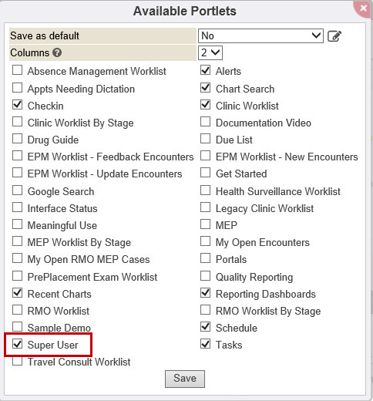Tick the Interface Status checkbox
Image resolution: width=373 pixels, height=401 pixels.
click(x=17, y=207)
